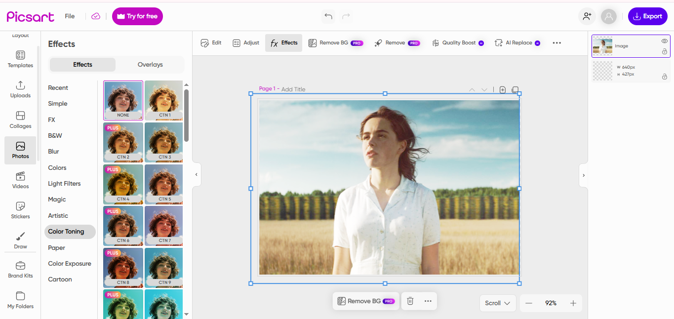Click the Add Title page field

[x=293, y=89]
